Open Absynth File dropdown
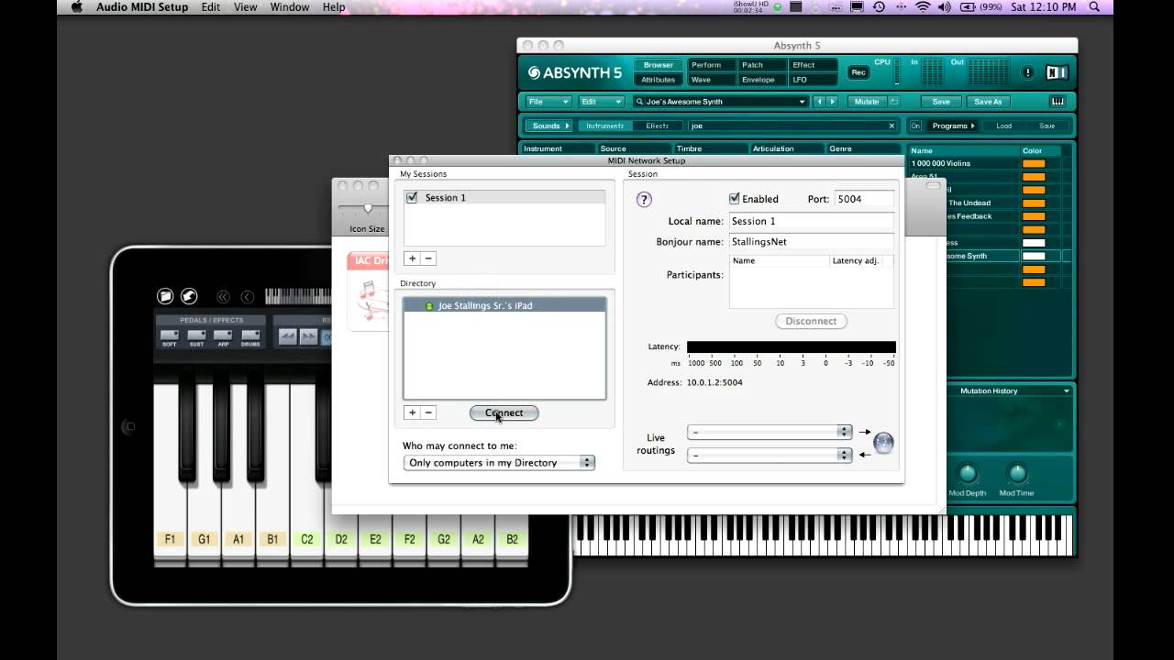This screenshot has height=660, width=1174. 548,102
